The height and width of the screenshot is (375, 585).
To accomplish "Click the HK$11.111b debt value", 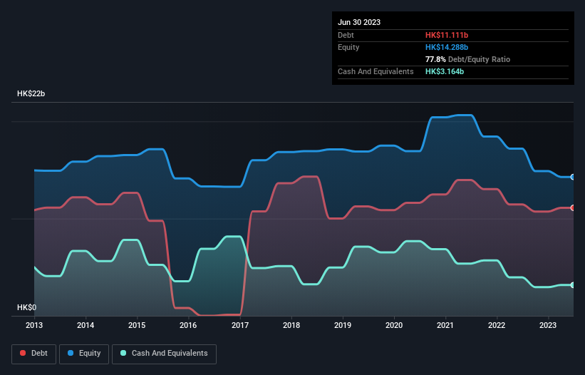I will pos(447,35).
